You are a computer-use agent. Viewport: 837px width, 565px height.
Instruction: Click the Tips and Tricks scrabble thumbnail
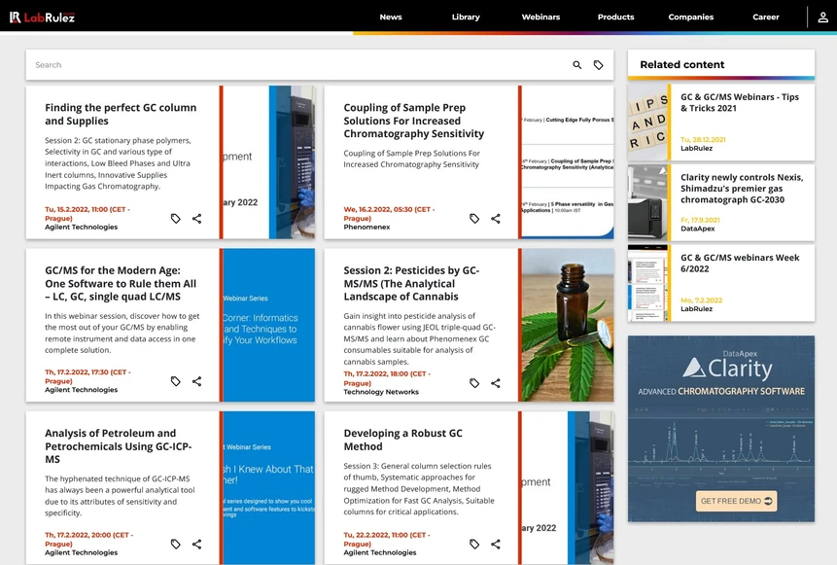[647, 123]
